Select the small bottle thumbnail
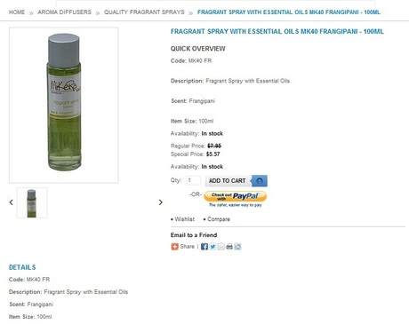 32,203
